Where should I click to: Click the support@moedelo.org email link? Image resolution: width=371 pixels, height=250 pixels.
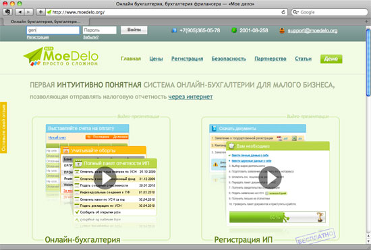tap(312, 30)
